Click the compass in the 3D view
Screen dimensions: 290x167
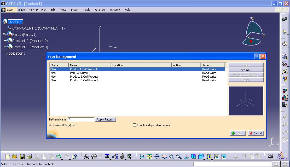253,31
